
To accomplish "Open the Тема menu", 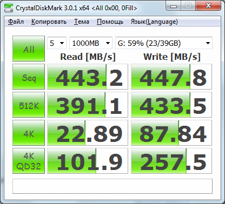I will pos(82,22).
